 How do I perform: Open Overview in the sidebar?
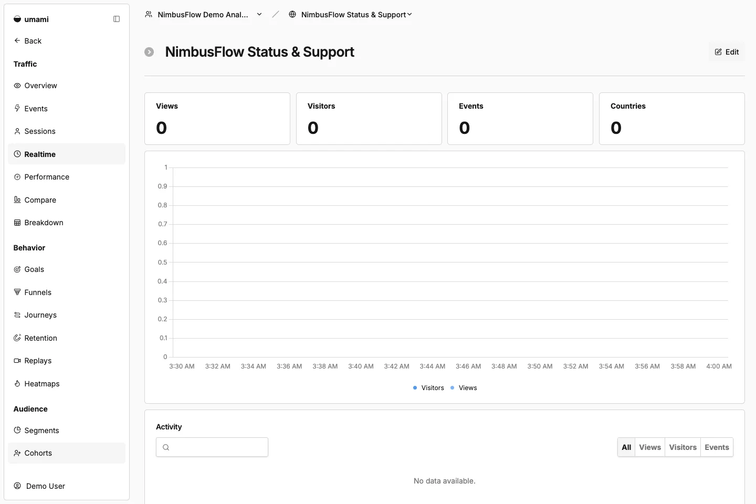67,86
